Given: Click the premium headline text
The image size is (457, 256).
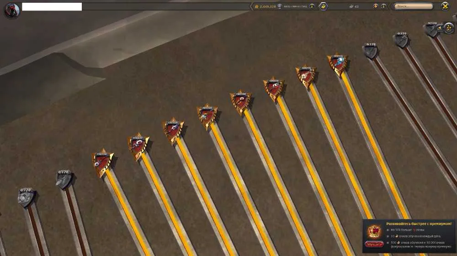Looking at the screenshot, I should tap(419, 224).
